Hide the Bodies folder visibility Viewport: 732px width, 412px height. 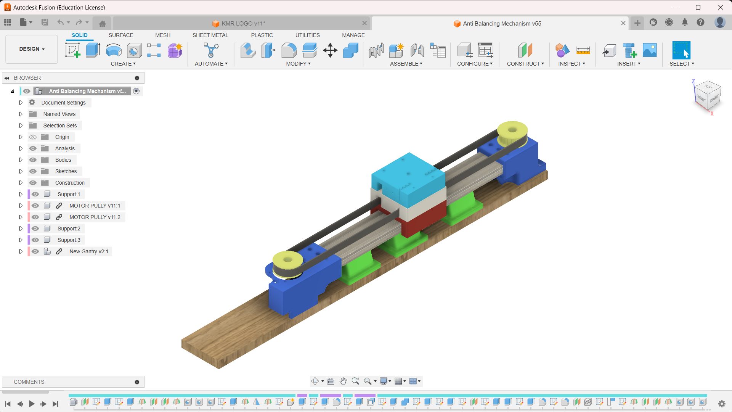[x=33, y=160]
